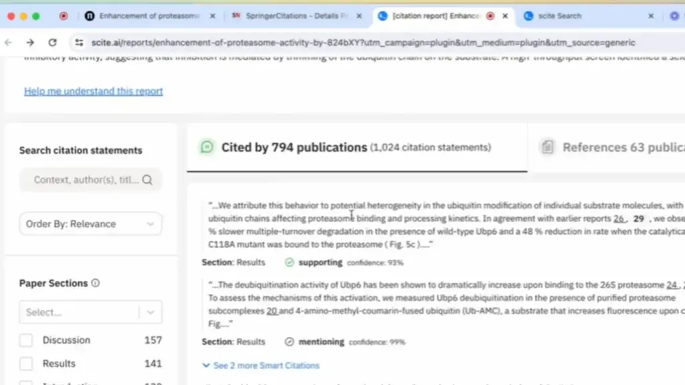
Task: Click the Cited by speech-bubble icon
Action: 207,147
